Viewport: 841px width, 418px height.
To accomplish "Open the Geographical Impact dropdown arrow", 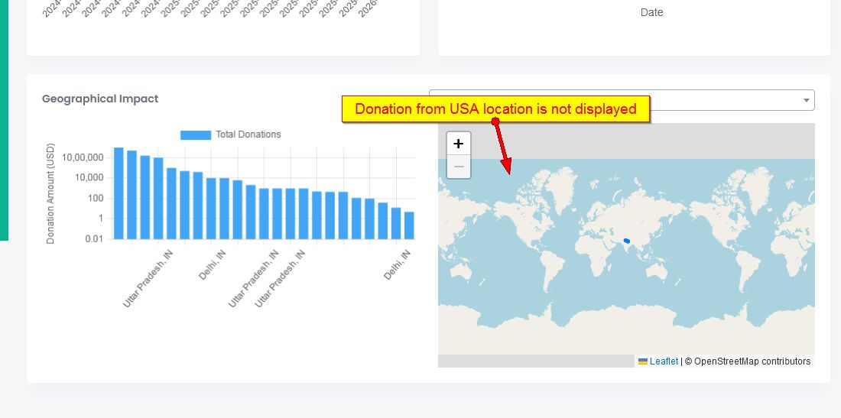I will click(806, 100).
